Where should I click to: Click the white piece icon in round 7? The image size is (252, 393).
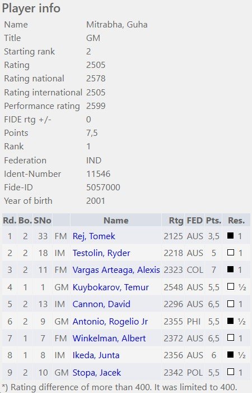point(231,337)
